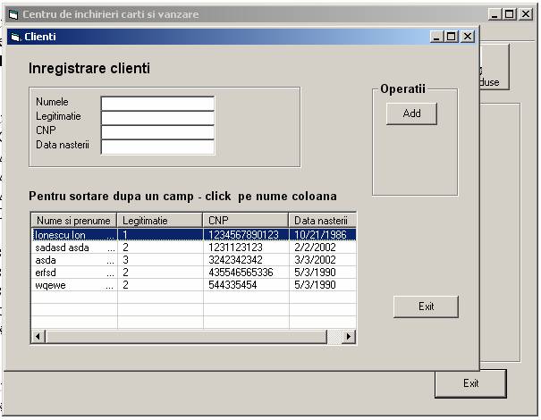541x420 pixels.
Task: Sort table by CNP column header
Action: pos(246,221)
